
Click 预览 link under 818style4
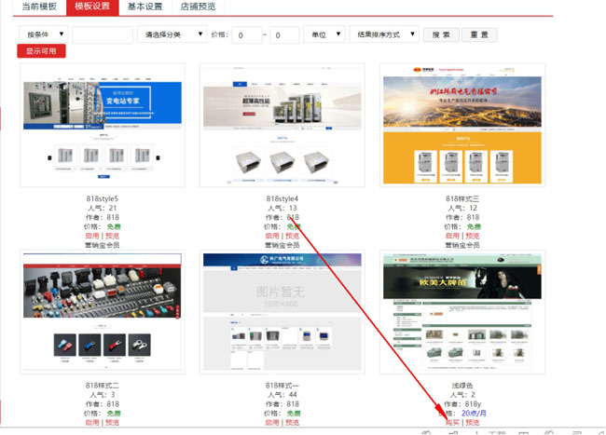click(x=292, y=236)
